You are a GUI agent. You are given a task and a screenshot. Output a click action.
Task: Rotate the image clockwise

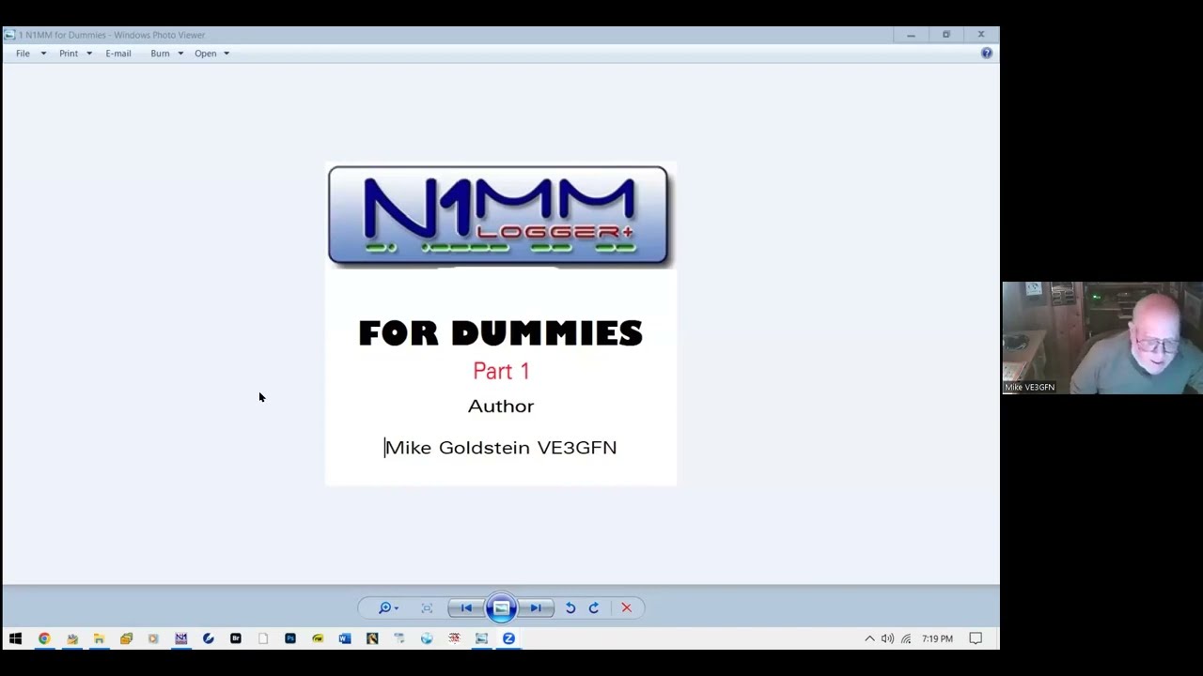pyautogui.click(x=594, y=608)
